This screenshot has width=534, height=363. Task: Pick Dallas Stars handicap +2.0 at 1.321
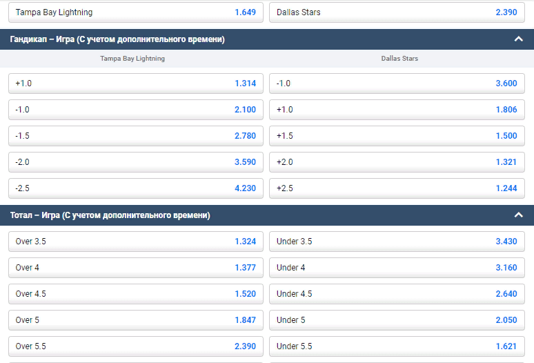[x=397, y=162]
